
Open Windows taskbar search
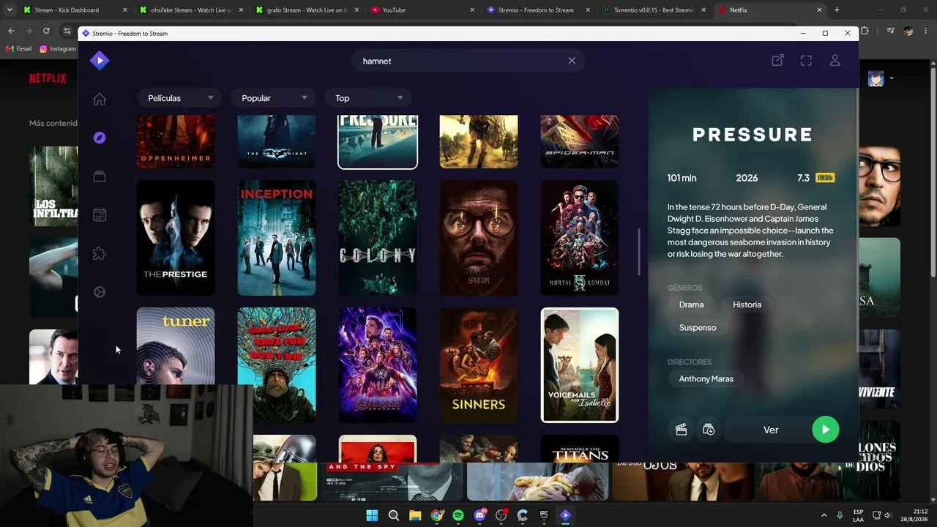coord(394,515)
